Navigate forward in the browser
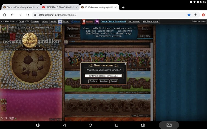 pyautogui.click(x=20, y=15)
